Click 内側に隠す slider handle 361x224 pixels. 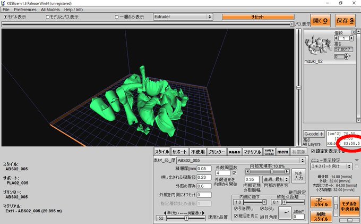point(264,202)
